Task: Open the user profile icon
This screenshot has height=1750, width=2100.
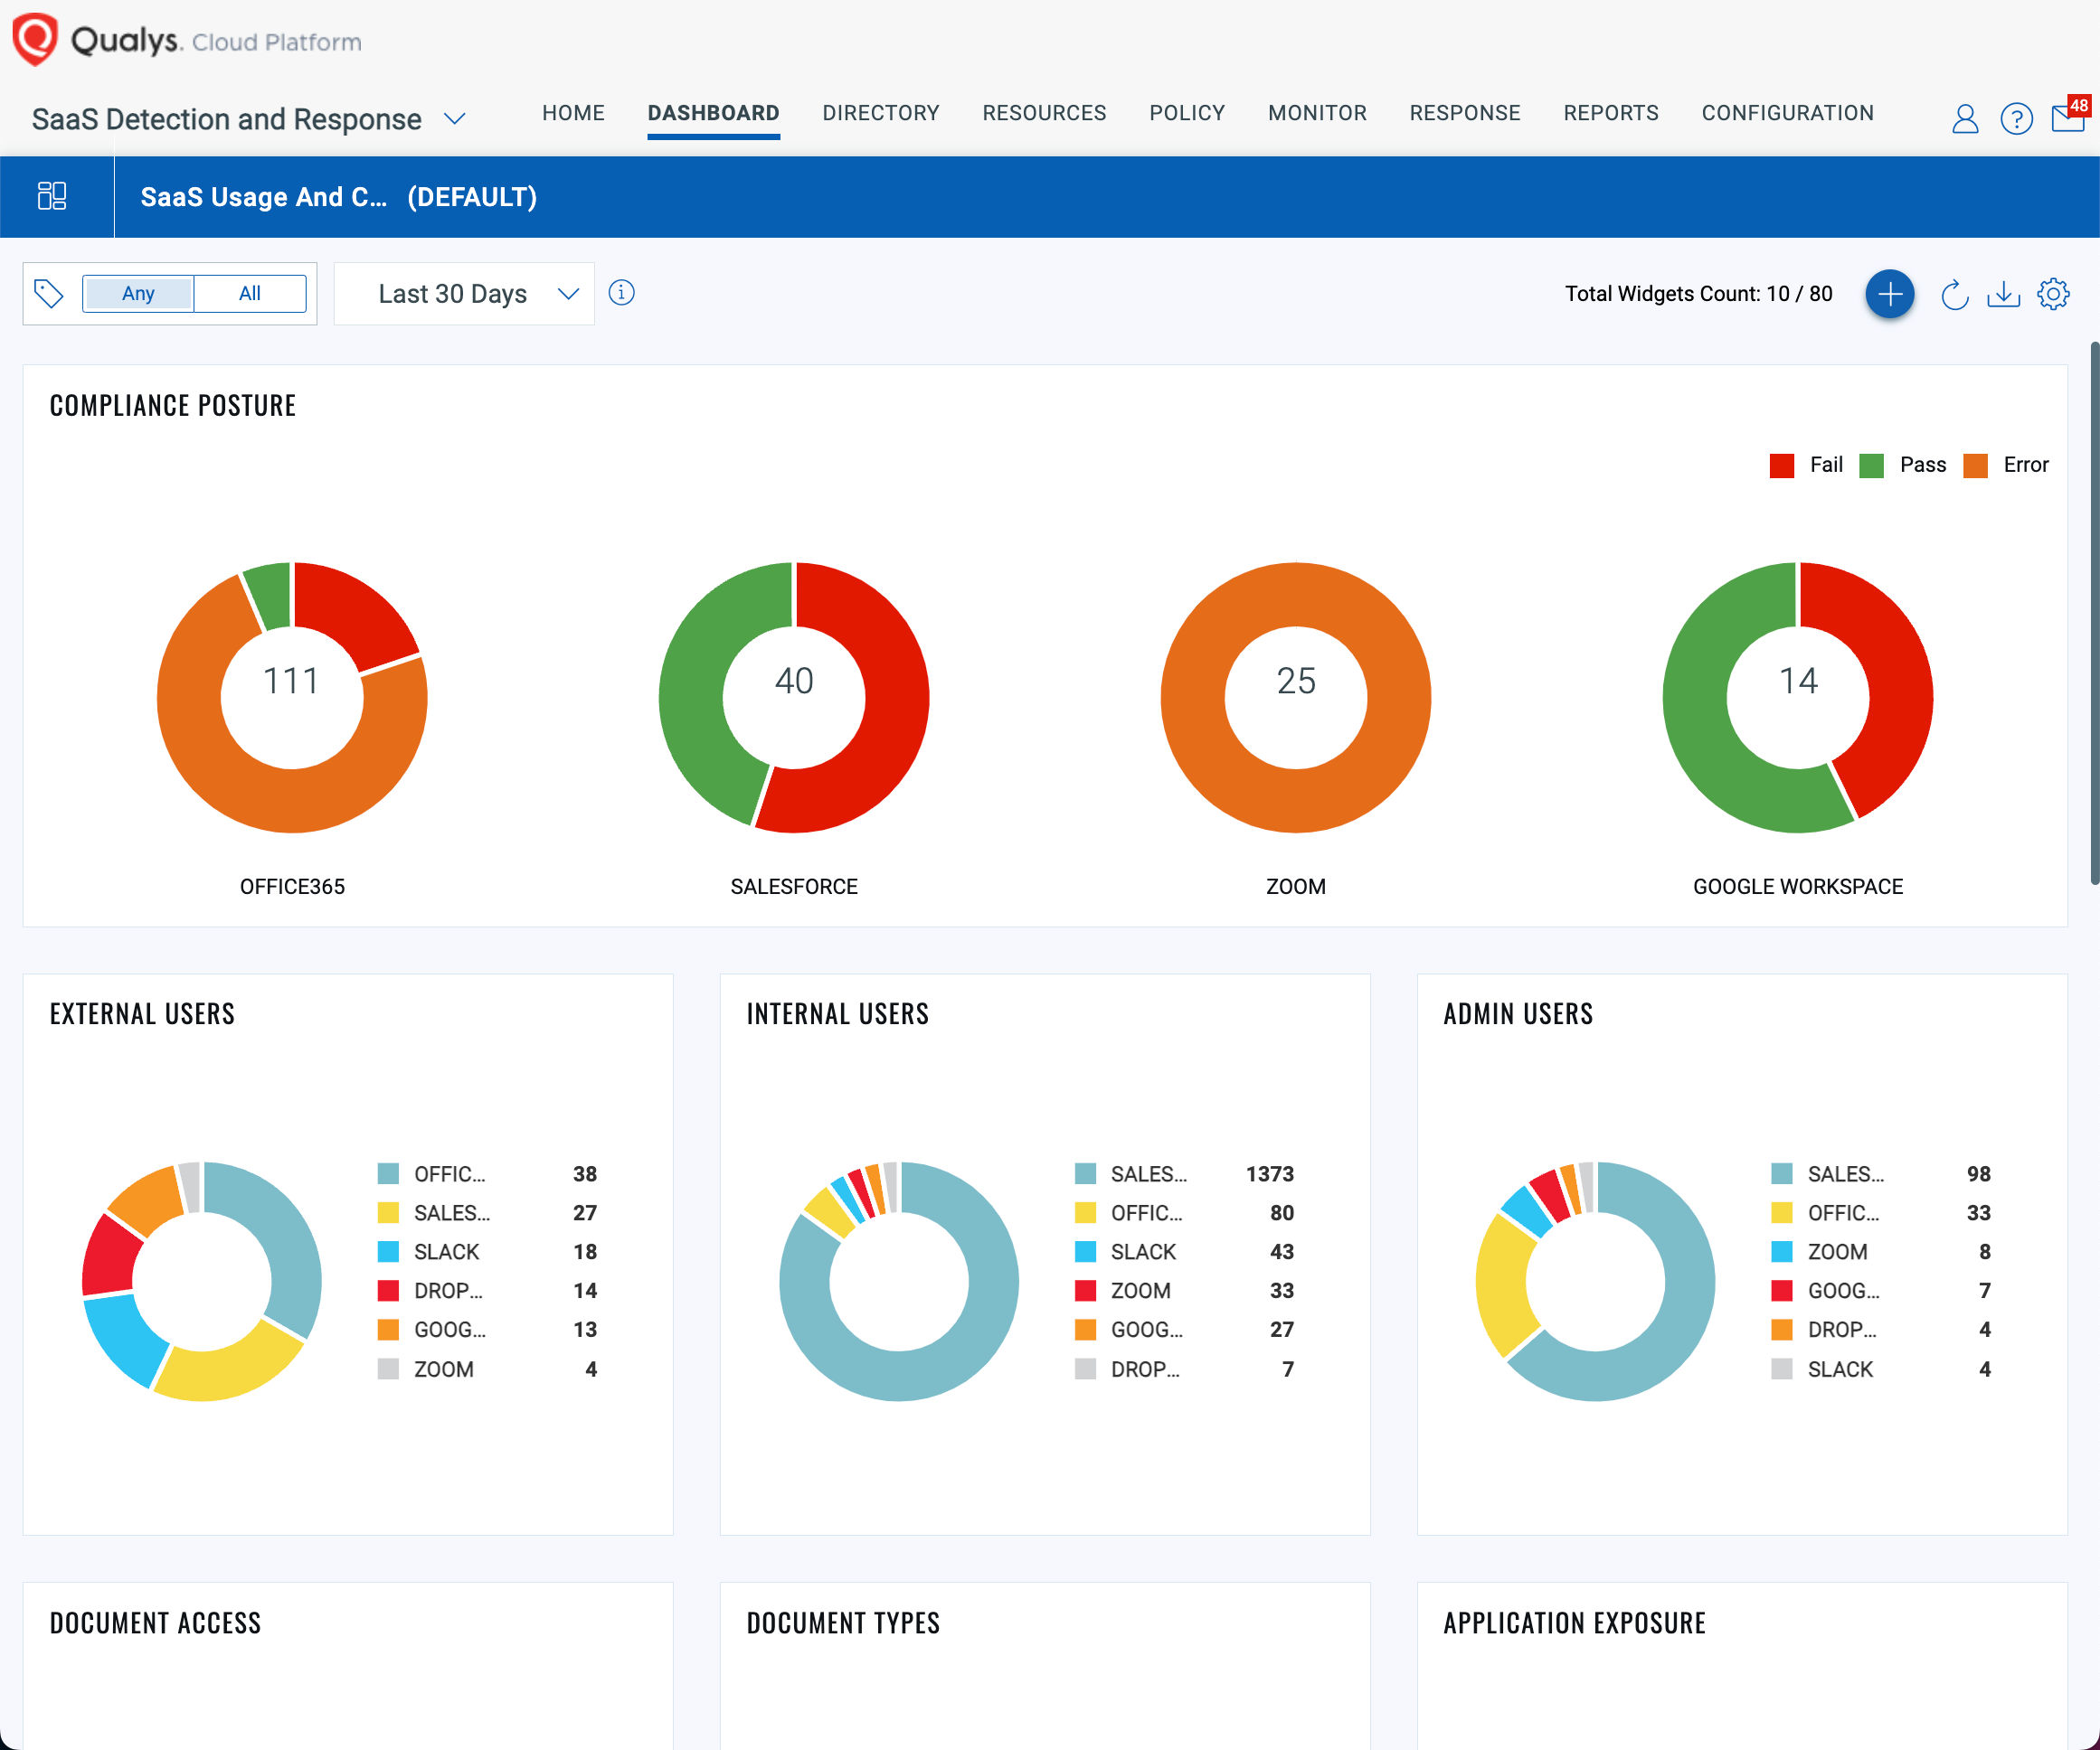Action: pos(1964,119)
